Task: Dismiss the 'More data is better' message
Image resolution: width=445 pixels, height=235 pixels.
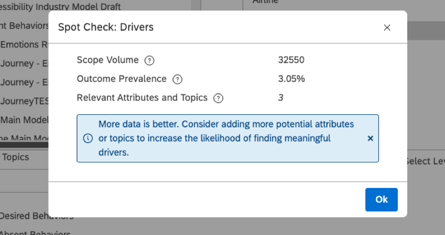Action: 370,138
